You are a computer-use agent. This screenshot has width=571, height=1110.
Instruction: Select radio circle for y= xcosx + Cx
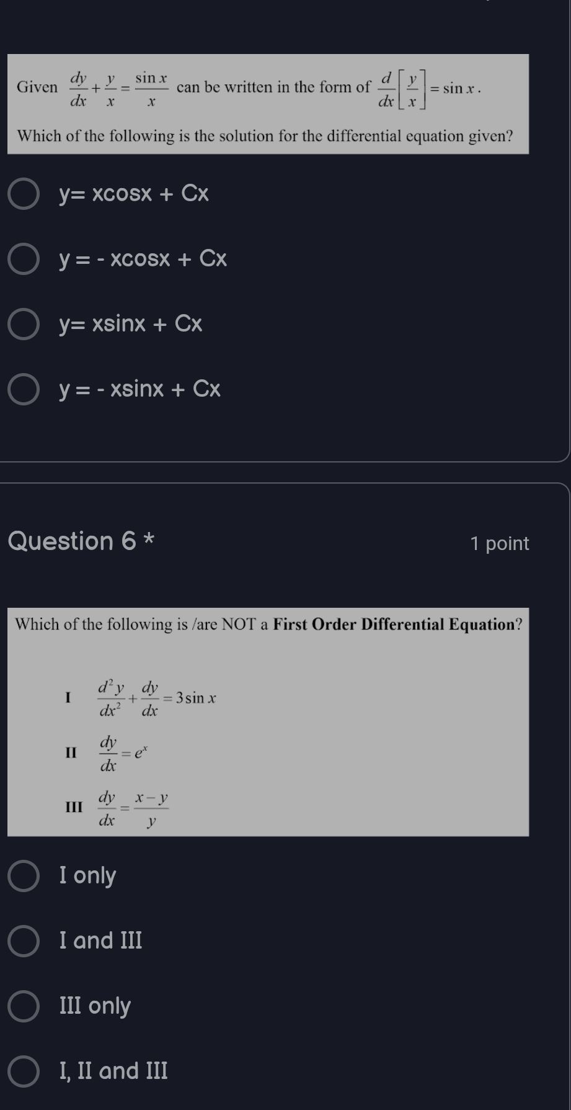pos(24,194)
